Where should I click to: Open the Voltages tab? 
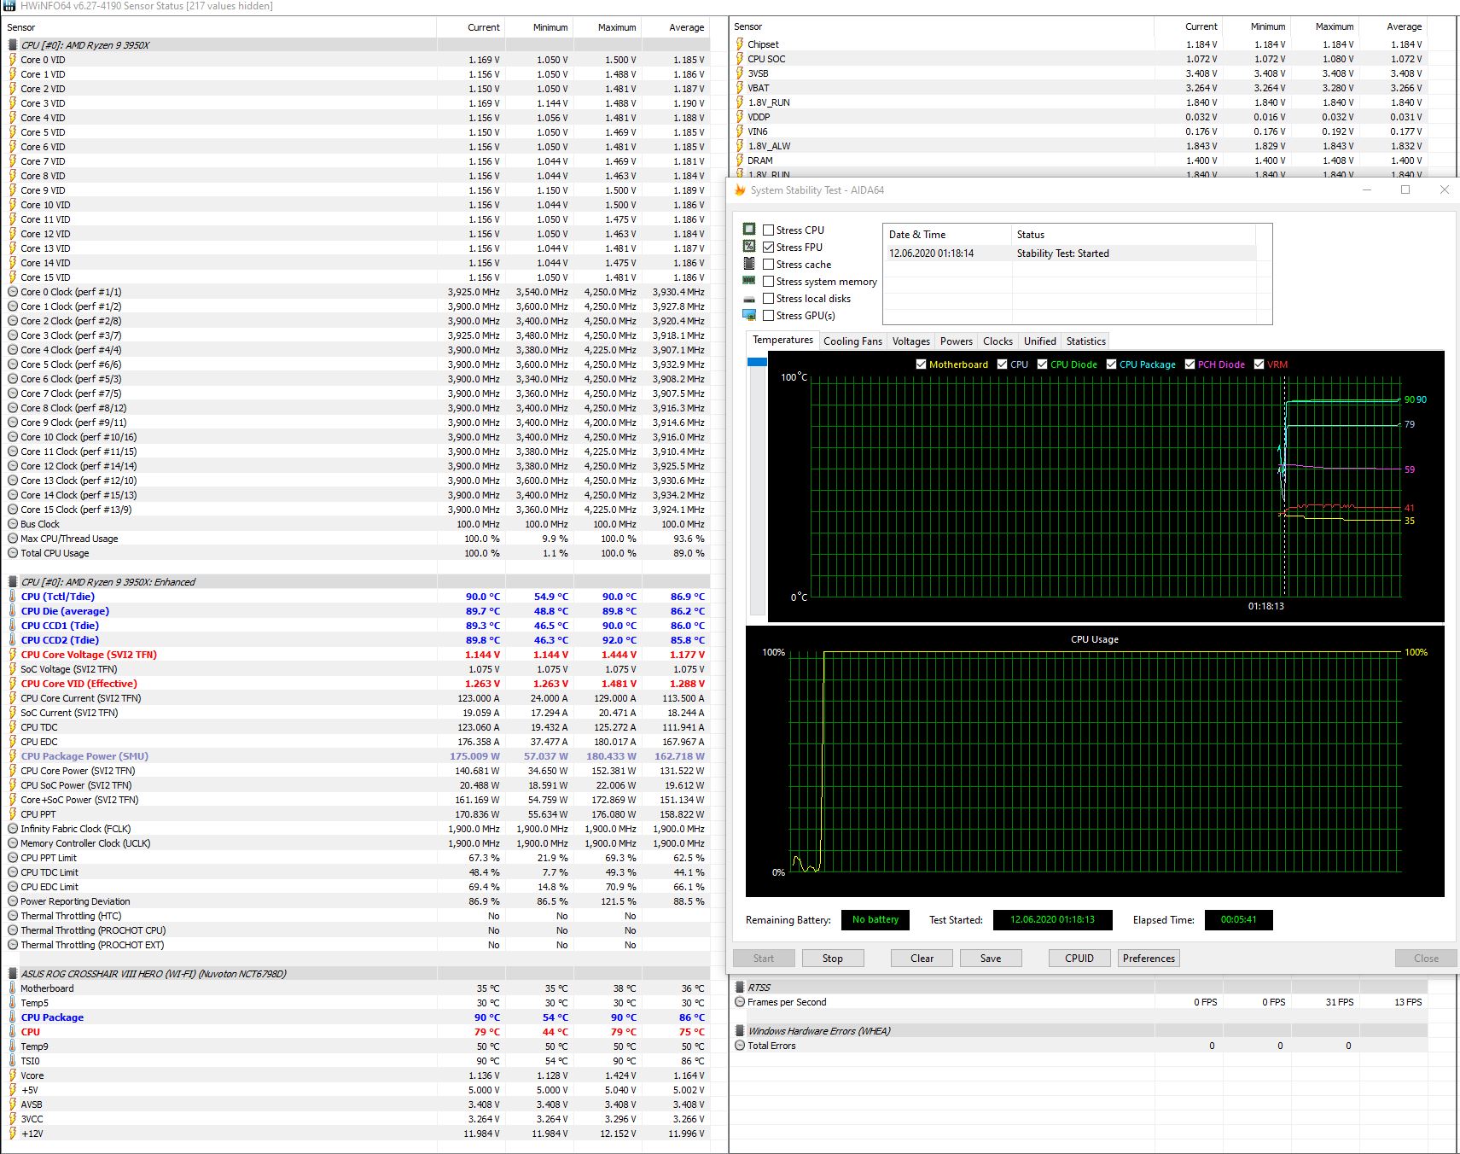tap(910, 341)
